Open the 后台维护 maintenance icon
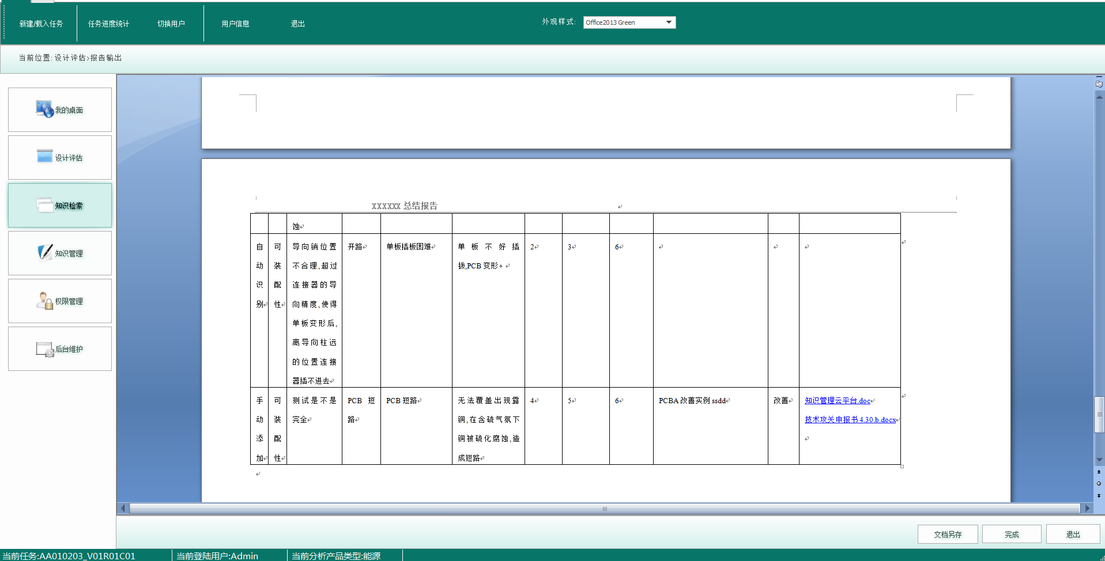Image resolution: width=1105 pixels, height=561 pixels. (44, 348)
